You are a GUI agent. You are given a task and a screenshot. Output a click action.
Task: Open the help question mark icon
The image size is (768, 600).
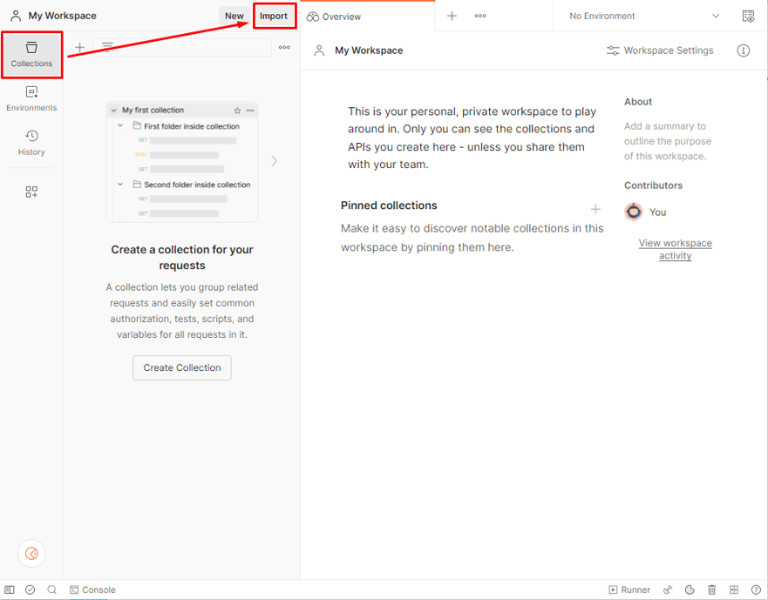[x=756, y=590]
